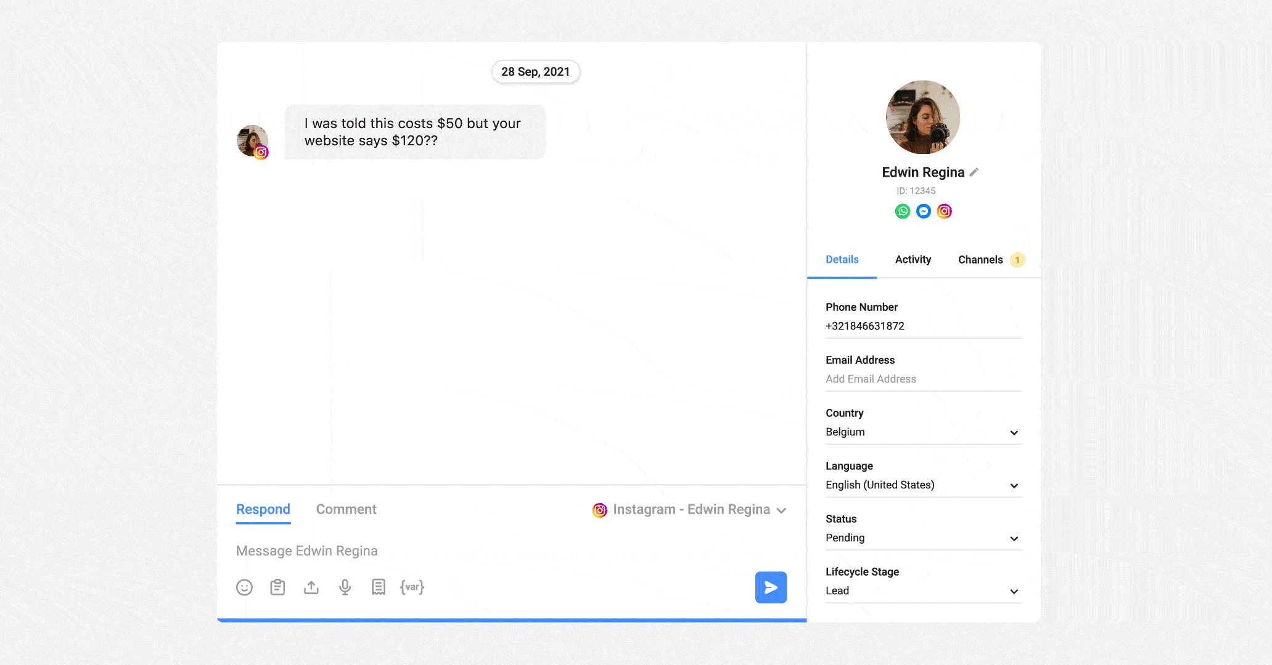This screenshot has width=1272, height=665.
Task: Toggle the Comment tab view
Action: (346, 510)
